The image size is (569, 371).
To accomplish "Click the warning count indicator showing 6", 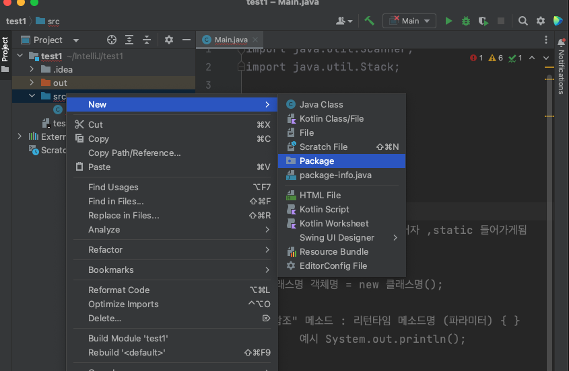I will [x=496, y=58].
